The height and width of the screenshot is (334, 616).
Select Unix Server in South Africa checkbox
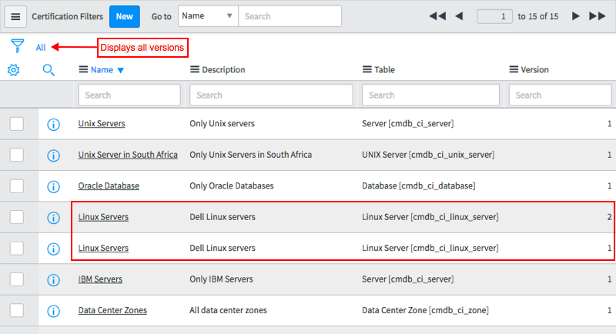(x=16, y=155)
